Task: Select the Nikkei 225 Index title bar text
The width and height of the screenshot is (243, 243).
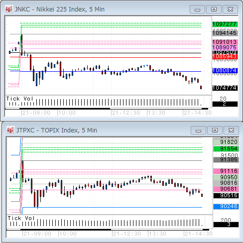Action: pyautogui.click(x=60, y=9)
